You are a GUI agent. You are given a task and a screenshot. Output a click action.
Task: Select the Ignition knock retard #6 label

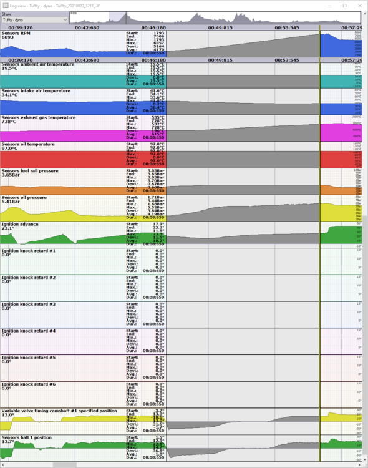click(28, 384)
